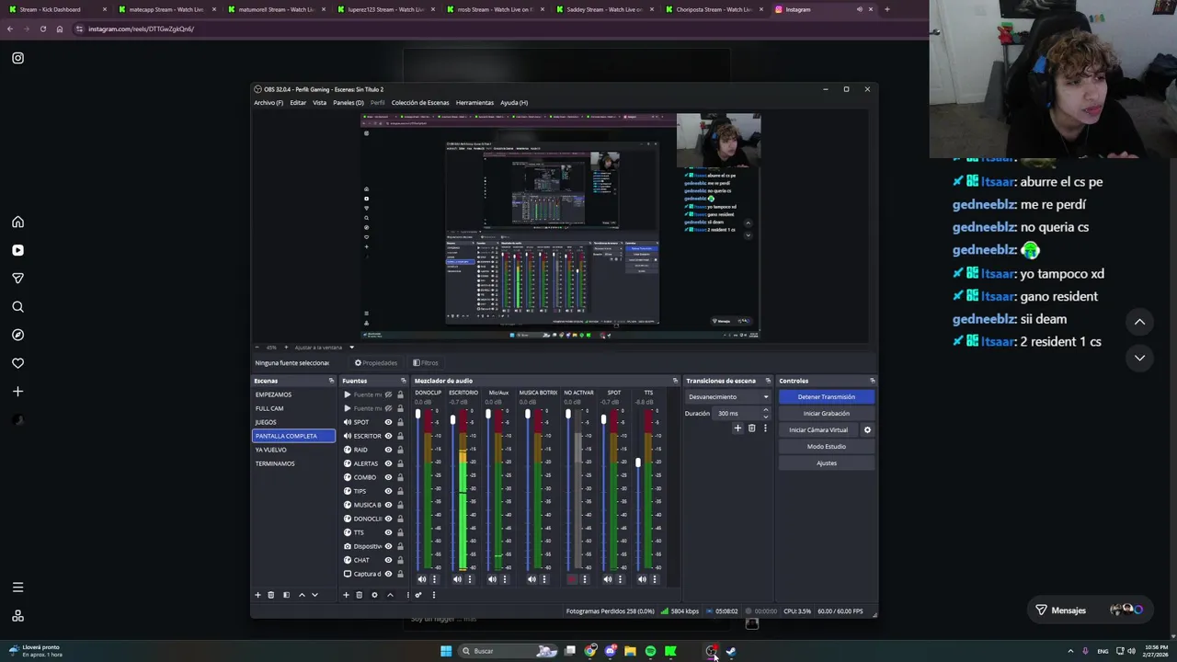Adjust the TTS volume fader
1177x662 pixels.
637,462
